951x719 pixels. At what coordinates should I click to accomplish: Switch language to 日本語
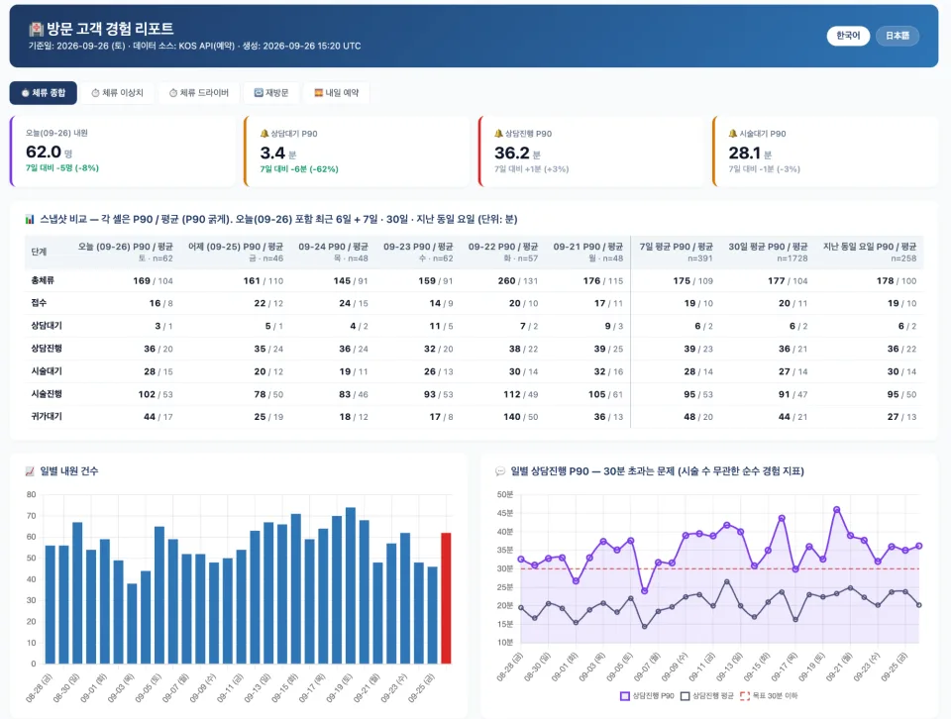tap(898, 36)
